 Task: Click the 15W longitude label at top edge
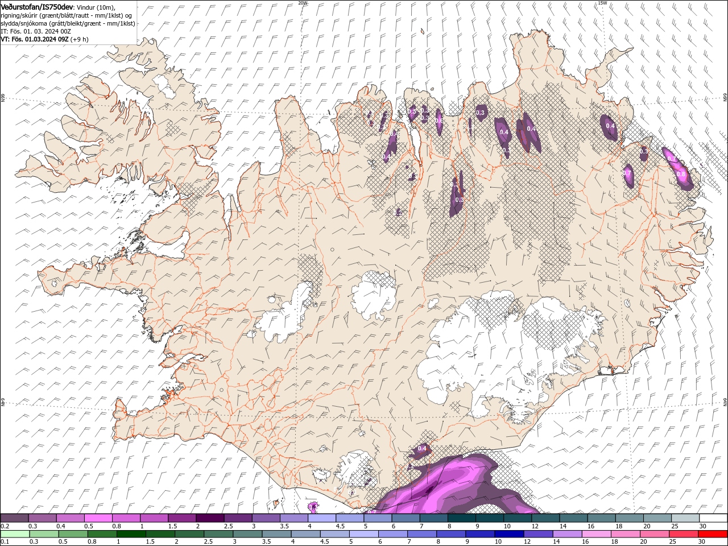pyautogui.click(x=602, y=3)
